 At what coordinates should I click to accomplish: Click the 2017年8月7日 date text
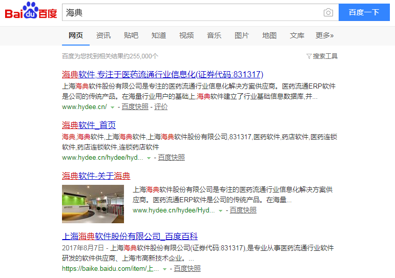pyautogui.click(x=83, y=248)
